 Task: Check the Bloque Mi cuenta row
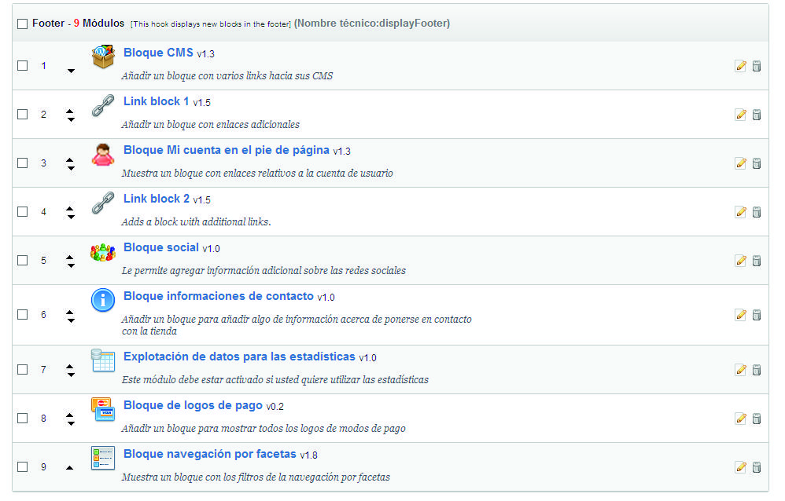coord(23,163)
